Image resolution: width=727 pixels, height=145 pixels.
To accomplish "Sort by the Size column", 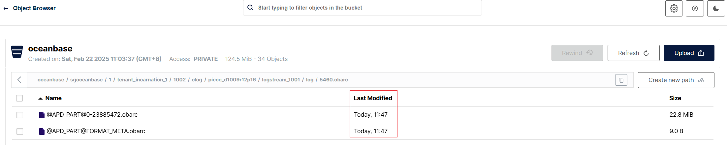I will [675, 98].
